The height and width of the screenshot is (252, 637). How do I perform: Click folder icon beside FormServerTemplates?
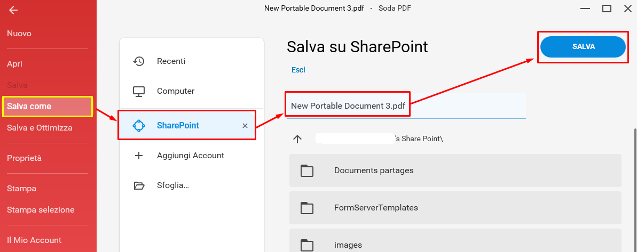point(307,208)
